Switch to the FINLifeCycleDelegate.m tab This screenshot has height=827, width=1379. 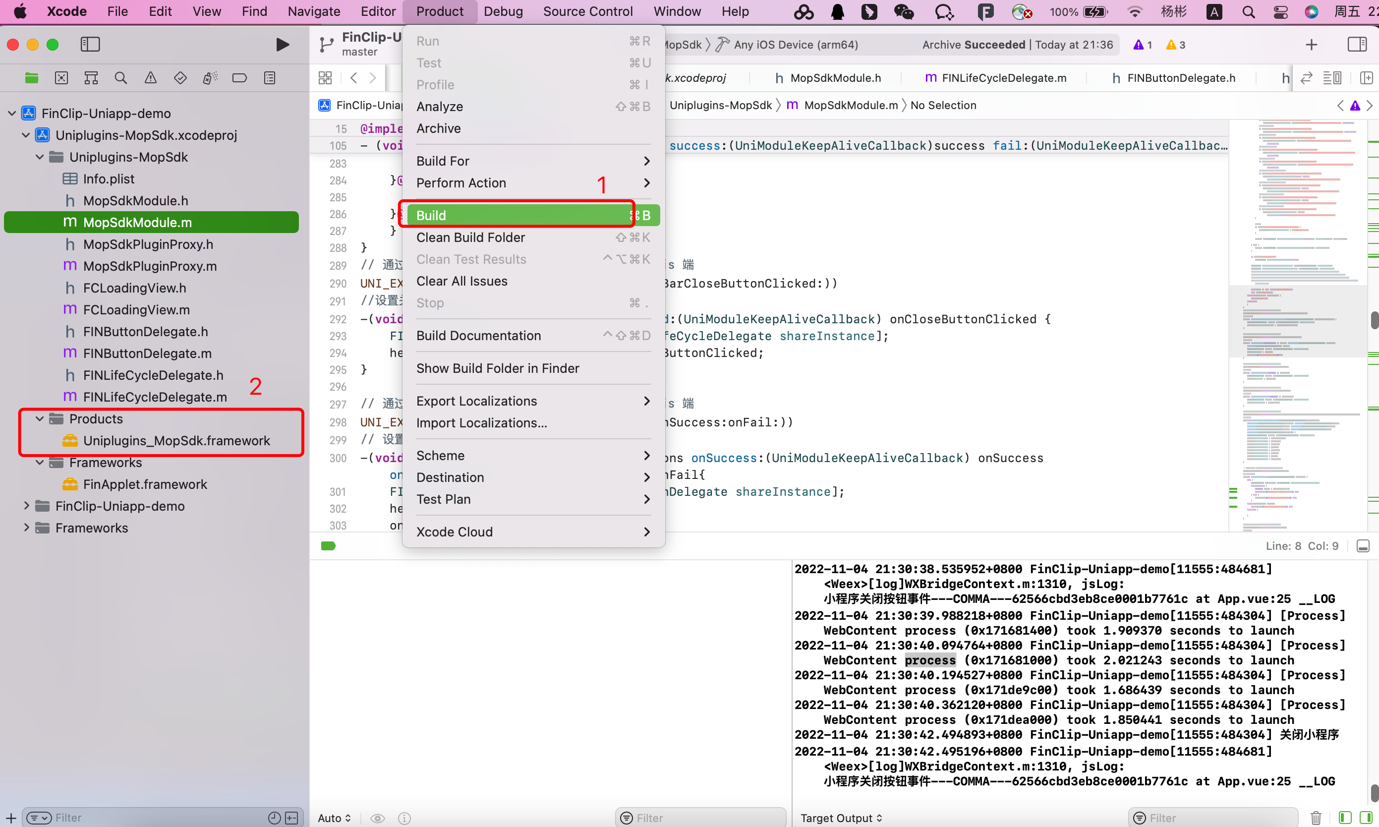(996, 78)
